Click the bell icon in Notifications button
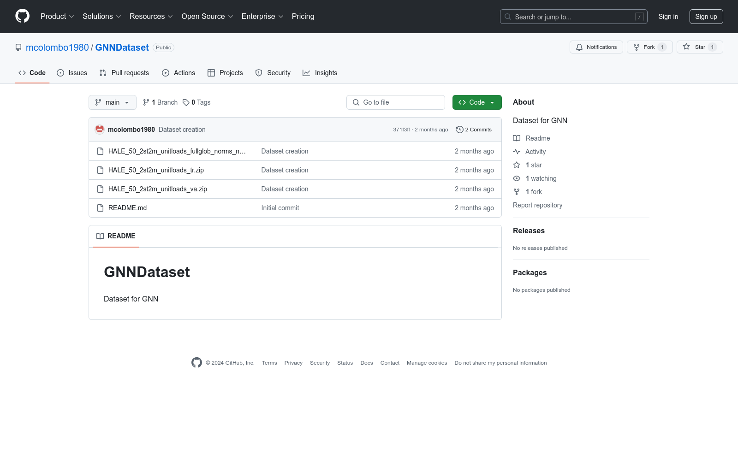Image resolution: width=738 pixels, height=461 pixels. (579, 47)
